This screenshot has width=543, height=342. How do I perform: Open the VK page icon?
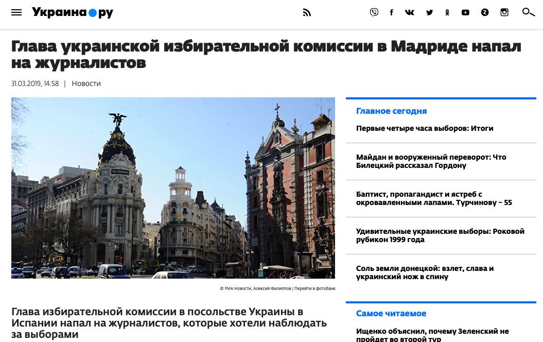tap(410, 12)
